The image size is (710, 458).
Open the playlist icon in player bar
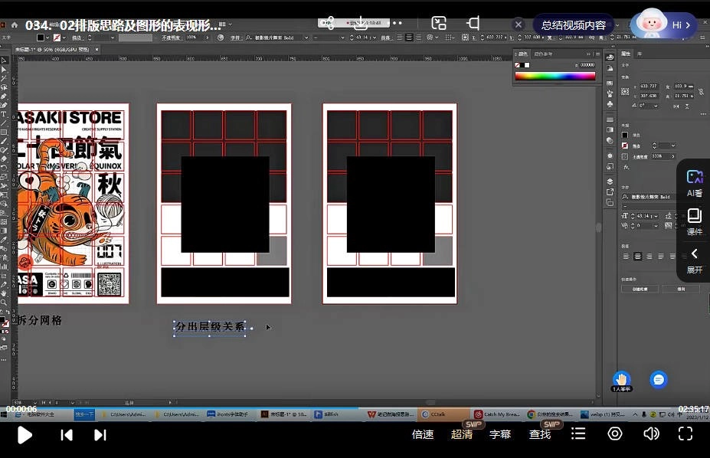click(578, 434)
